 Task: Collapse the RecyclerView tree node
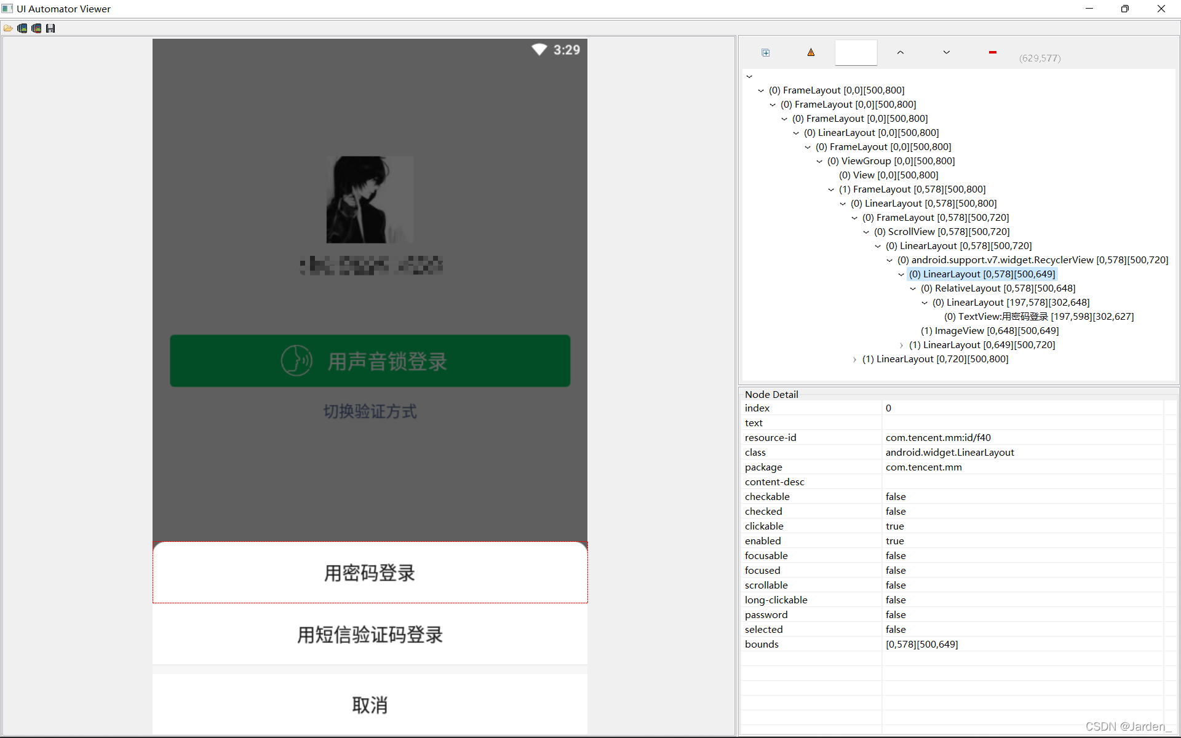pos(889,260)
